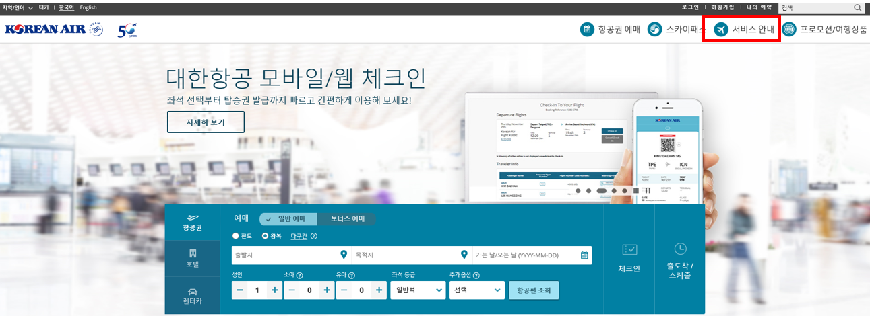Increase adult (성인) passenger count
This screenshot has height=320, width=870.
tap(274, 290)
